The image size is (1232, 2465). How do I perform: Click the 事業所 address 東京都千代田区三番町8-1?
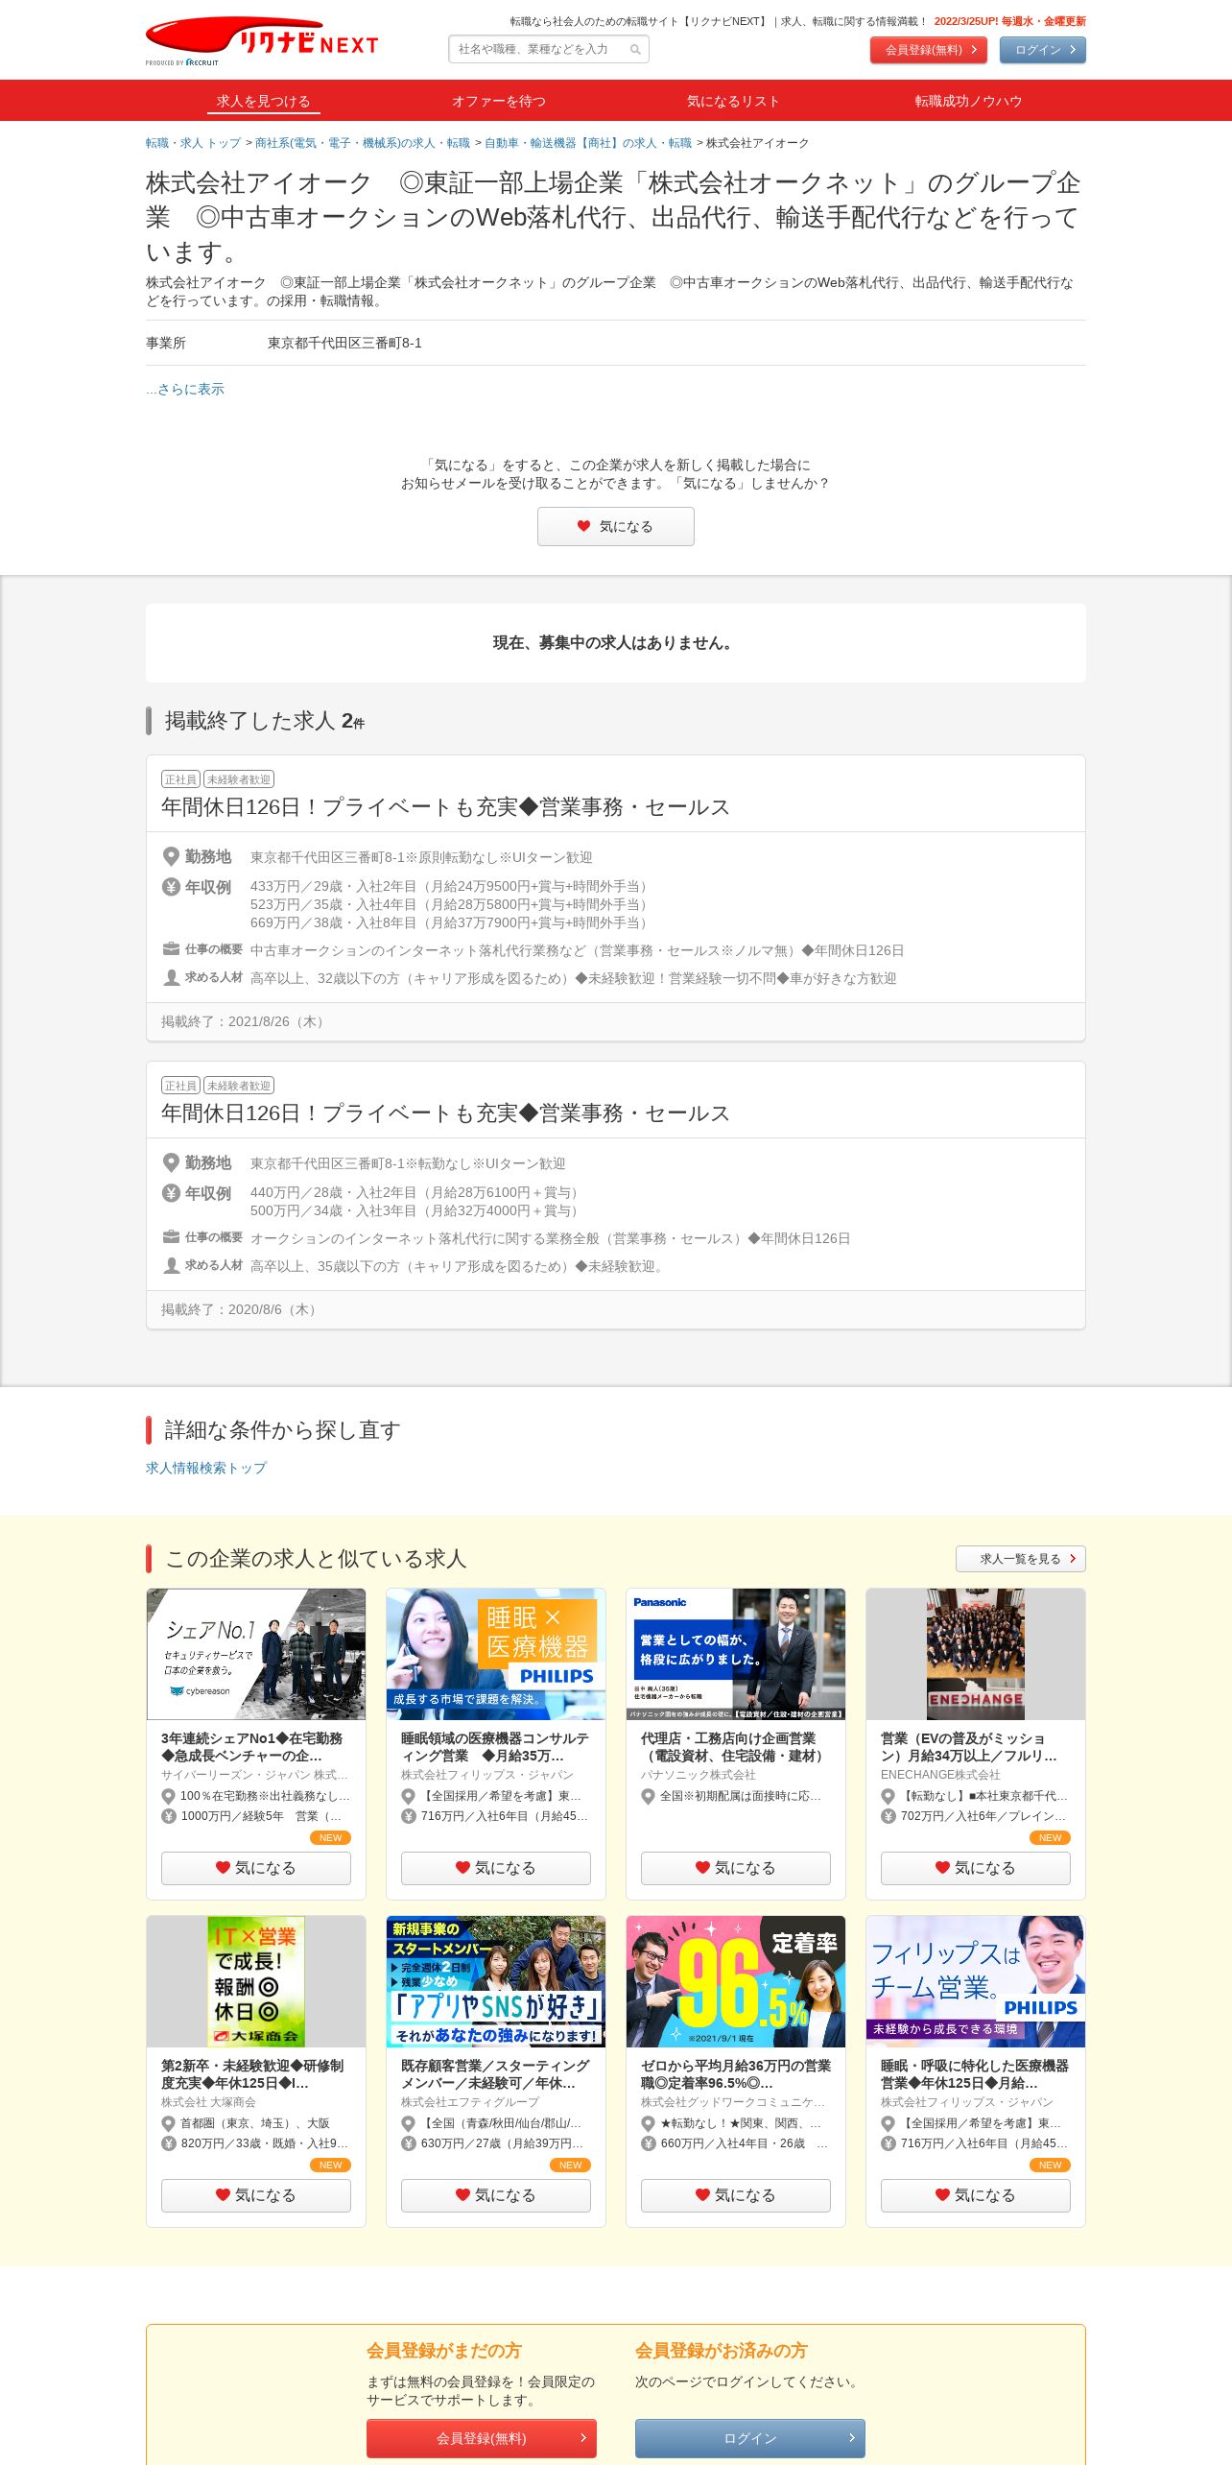click(x=344, y=343)
